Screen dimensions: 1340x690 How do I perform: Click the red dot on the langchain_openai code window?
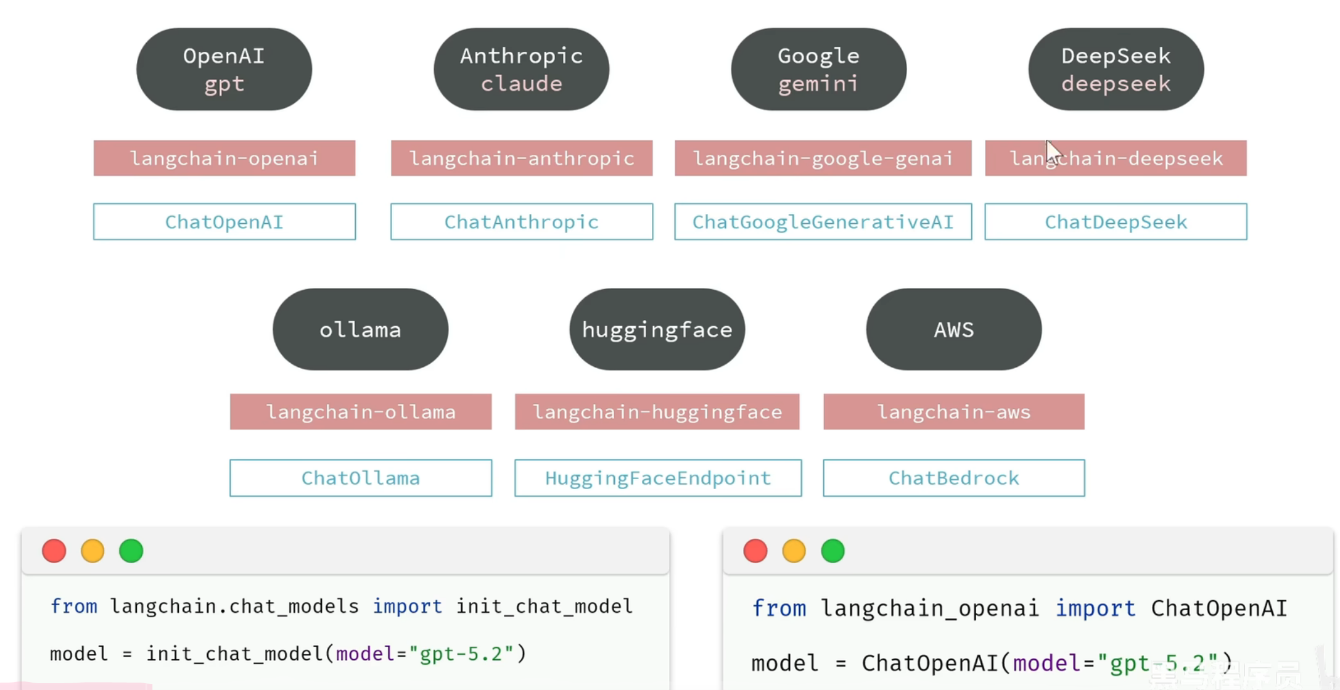point(755,551)
